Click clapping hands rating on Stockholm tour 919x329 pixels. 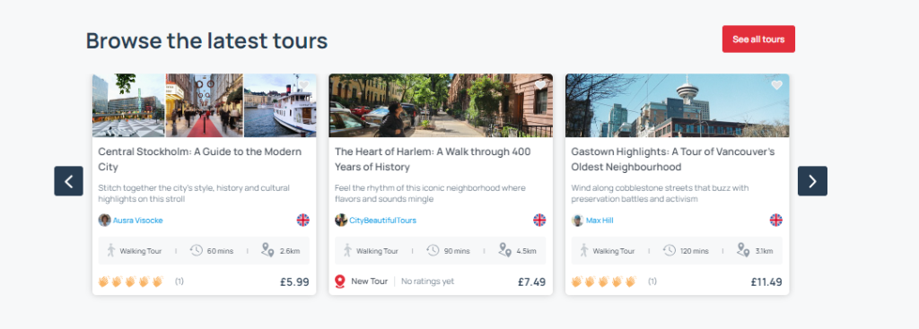click(x=131, y=281)
